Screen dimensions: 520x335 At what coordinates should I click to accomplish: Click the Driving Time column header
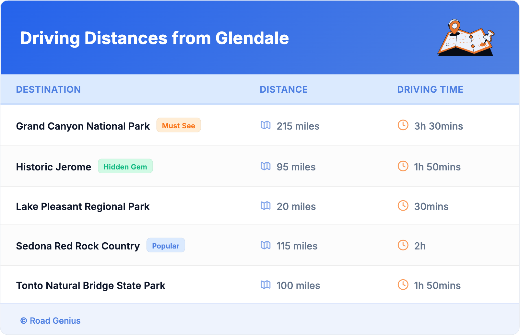[430, 89]
